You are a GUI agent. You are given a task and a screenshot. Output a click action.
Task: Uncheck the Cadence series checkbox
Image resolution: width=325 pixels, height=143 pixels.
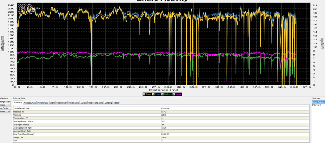click(x=163, y=94)
